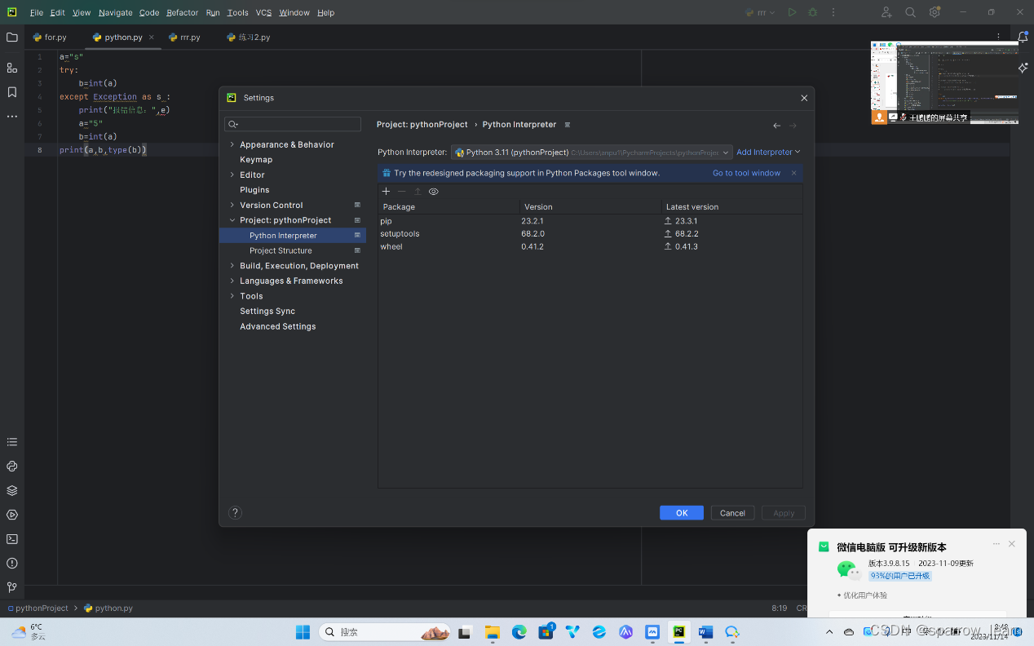Switch to the rrr.py editor tab
The image size is (1034, 646).
[185, 38]
